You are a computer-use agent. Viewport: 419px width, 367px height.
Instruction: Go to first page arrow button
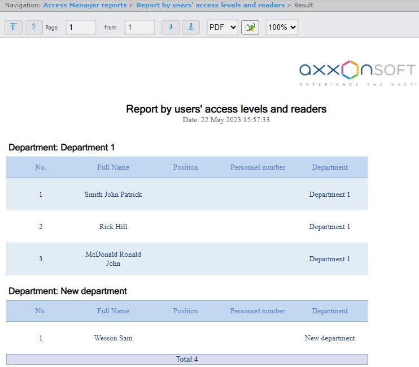click(x=14, y=27)
